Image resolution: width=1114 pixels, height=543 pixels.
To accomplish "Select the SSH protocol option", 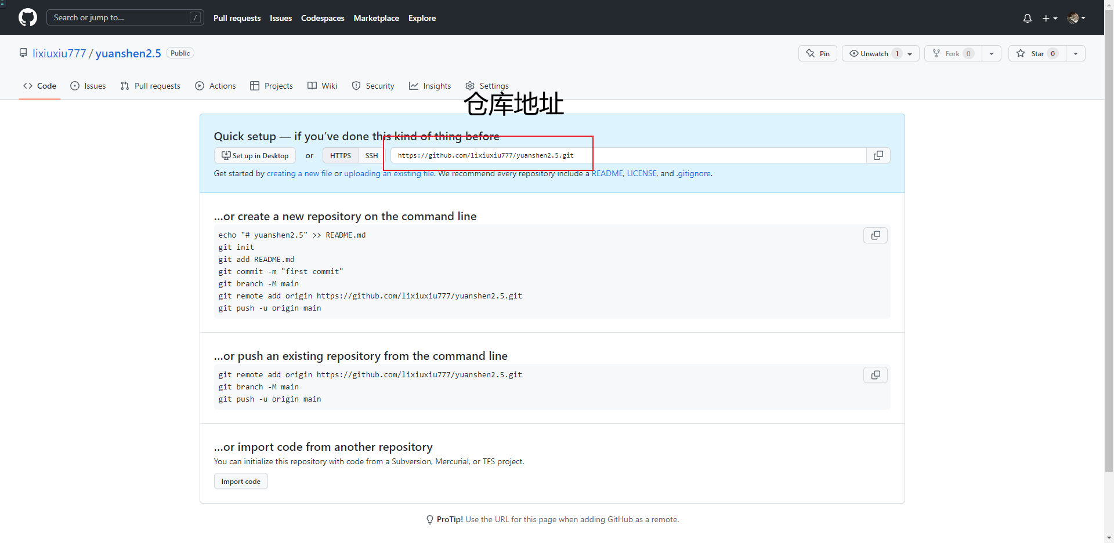I will point(371,155).
